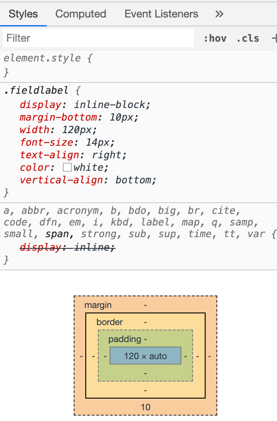The height and width of the screenshot is (421, 277).
Task: Select the margin label in box model
Action: pyautogui.click(x=98, y=305)
